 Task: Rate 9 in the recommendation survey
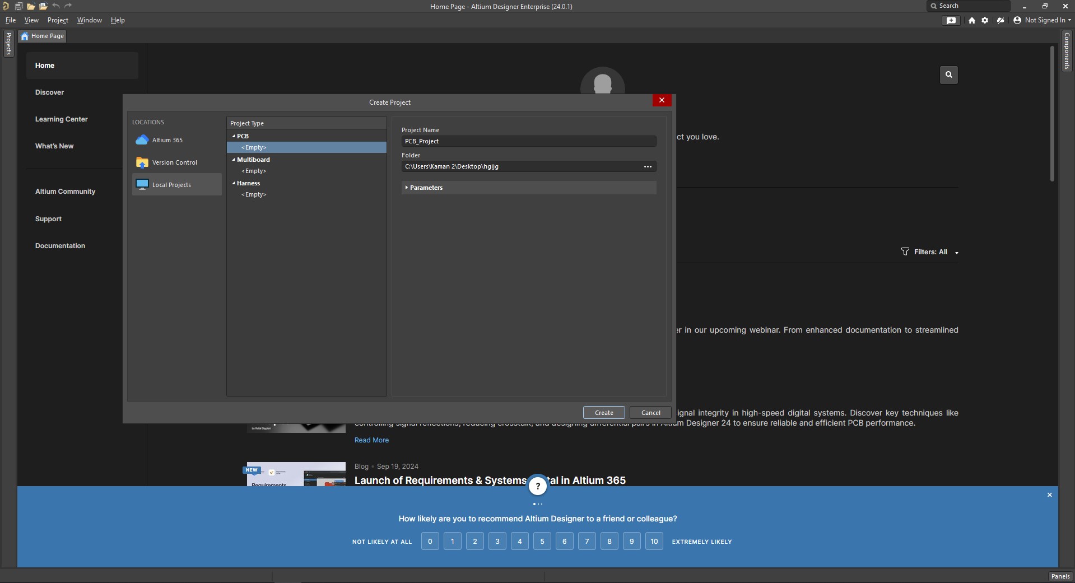click(632, 542)
